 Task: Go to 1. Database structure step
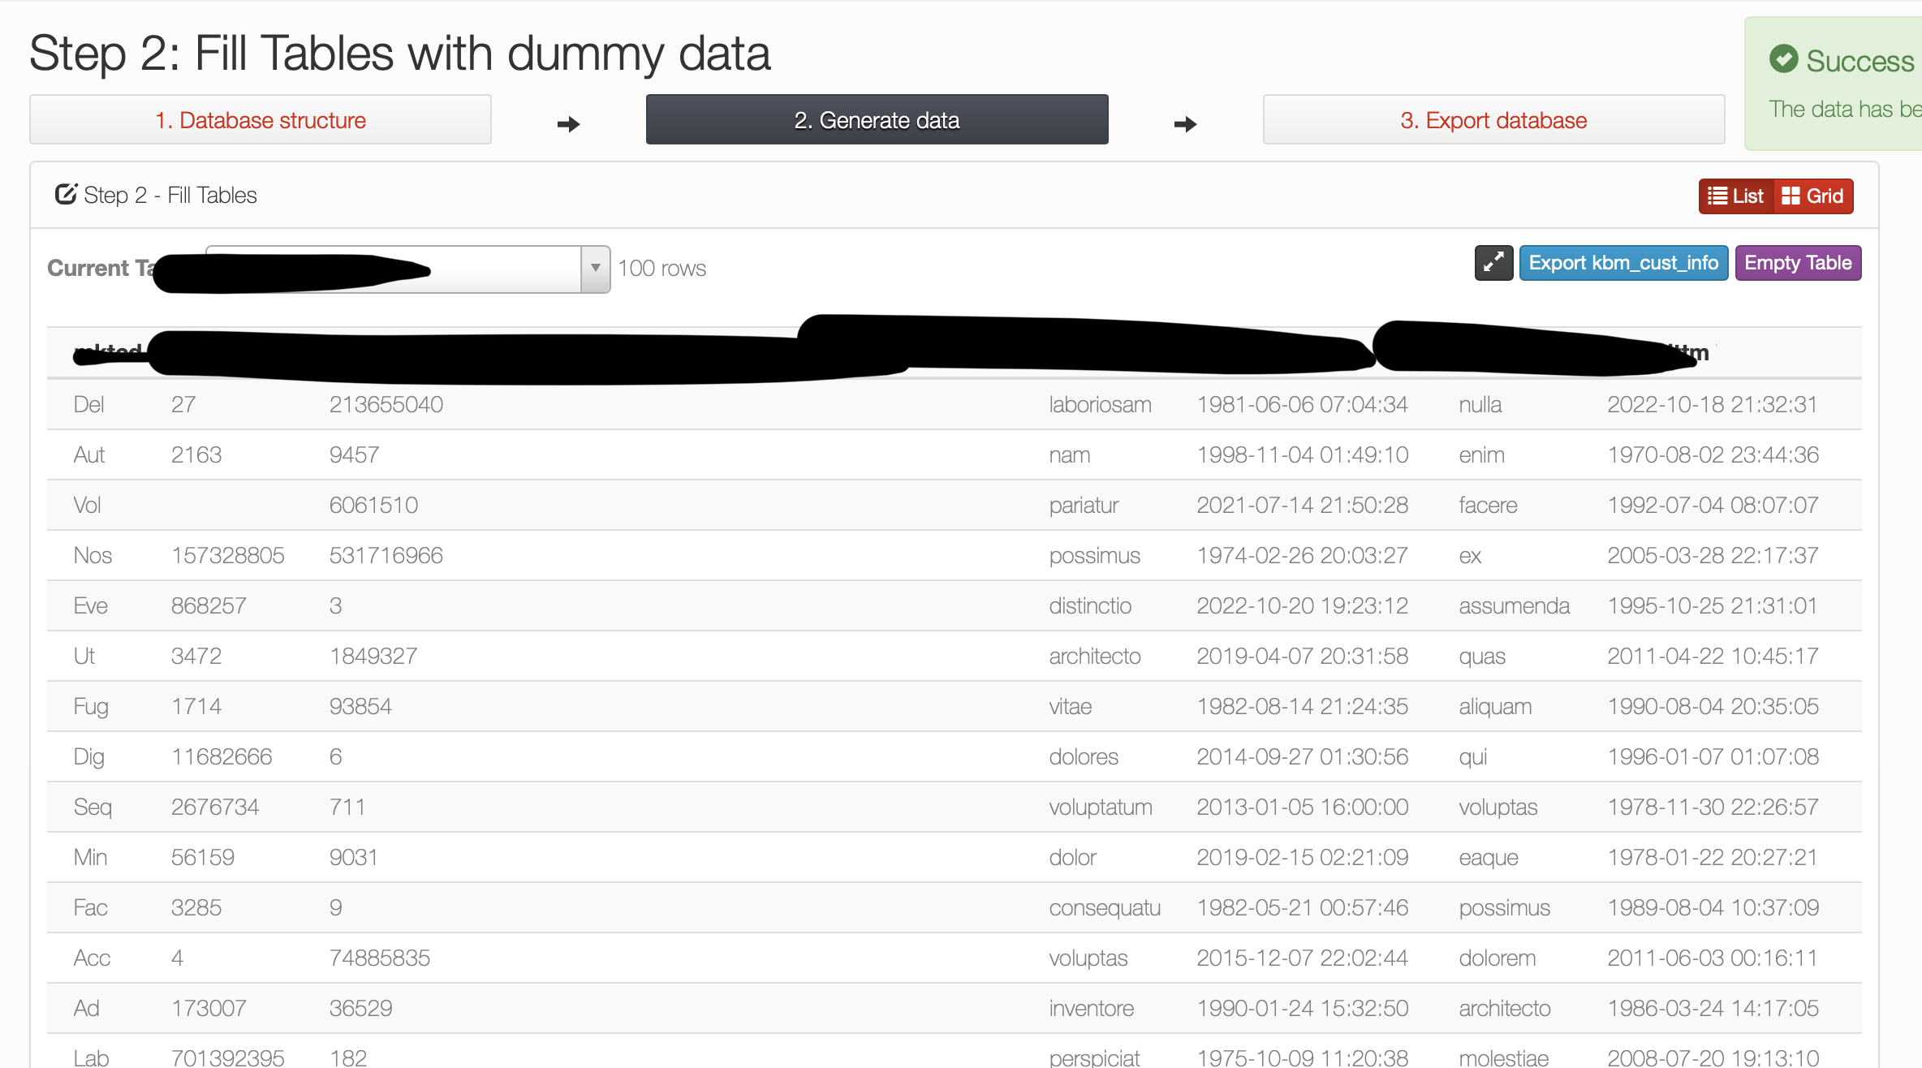point(261,120)
